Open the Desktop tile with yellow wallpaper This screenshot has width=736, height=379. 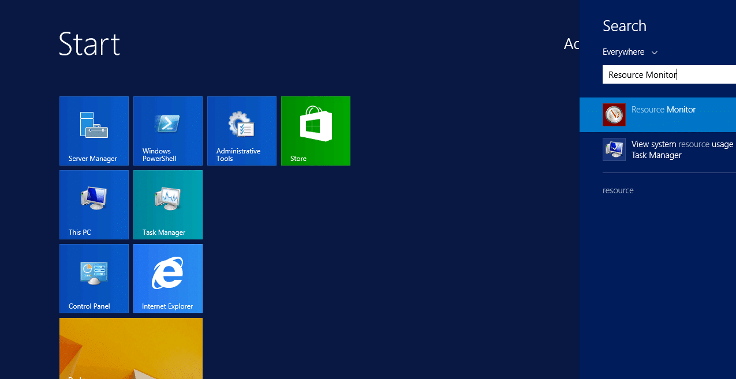tap(131, 348)
